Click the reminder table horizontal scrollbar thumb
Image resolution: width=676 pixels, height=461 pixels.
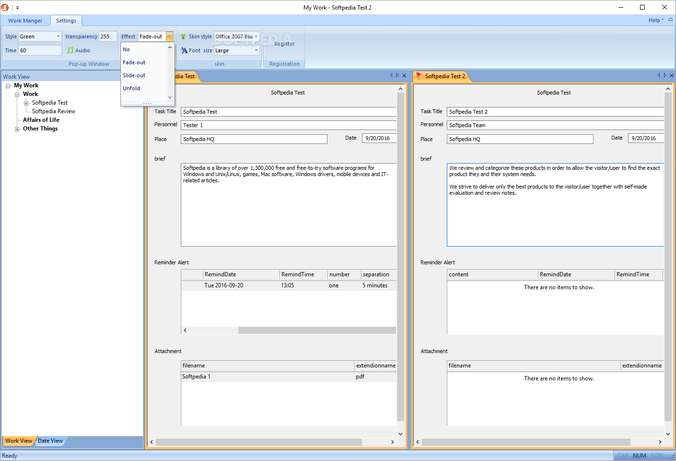[x=317, y=330]
